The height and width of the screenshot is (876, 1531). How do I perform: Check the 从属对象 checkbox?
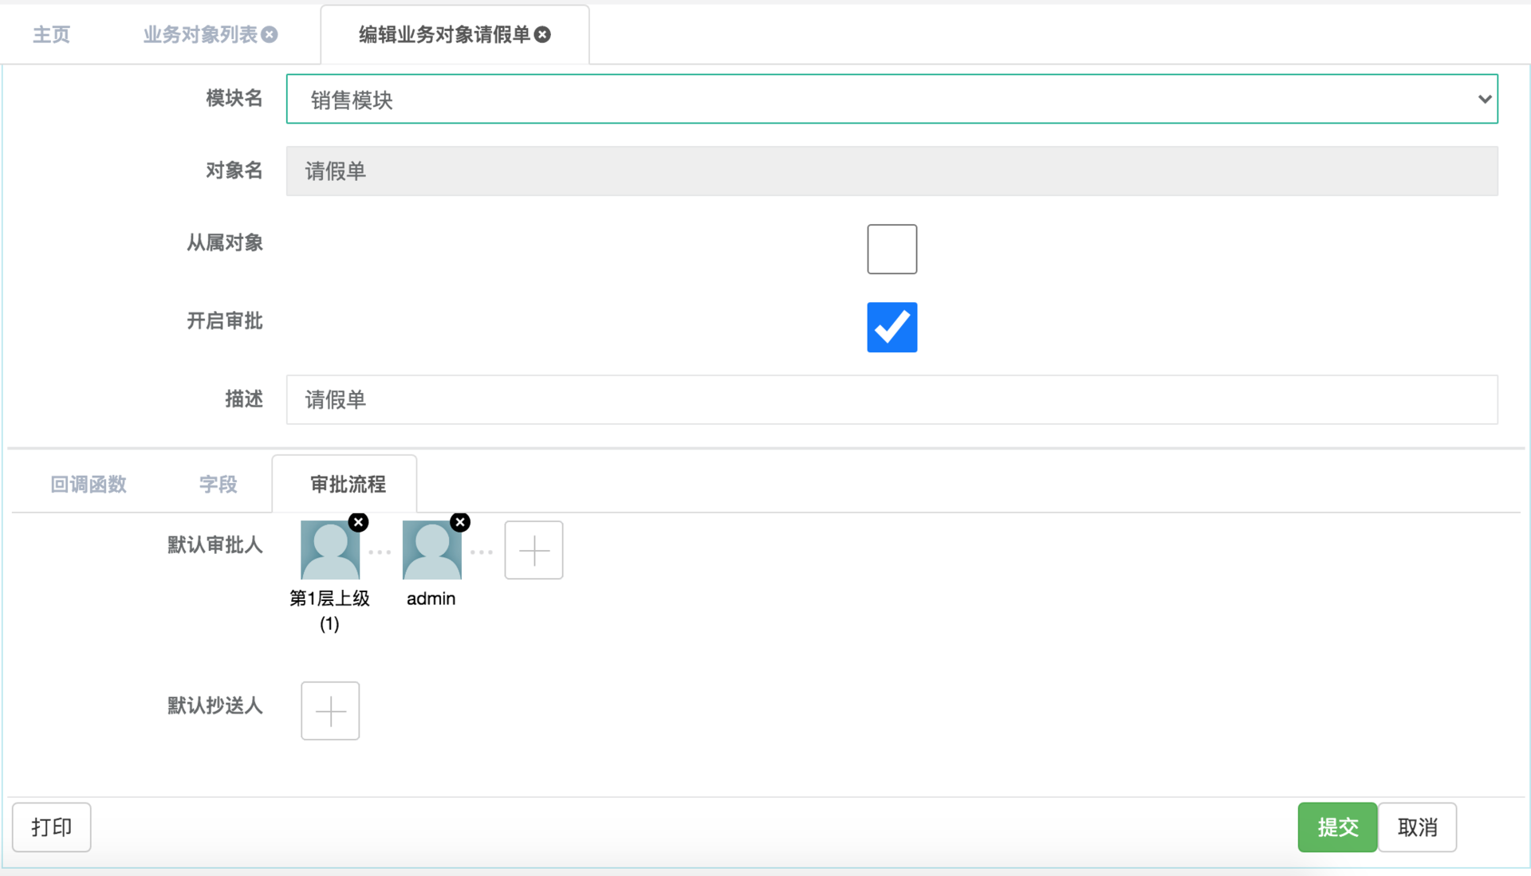click(891, 249)
